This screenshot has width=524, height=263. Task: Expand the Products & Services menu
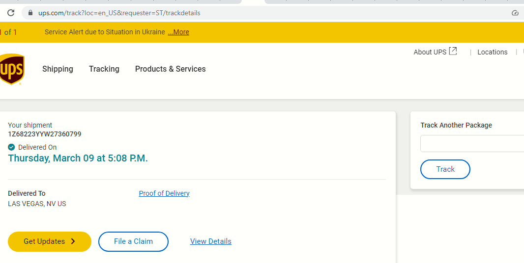170,69
